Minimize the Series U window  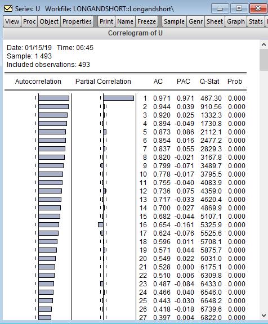coord(220,8)
